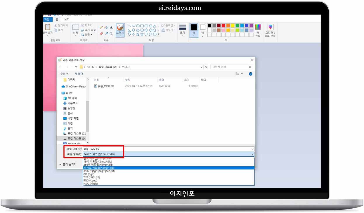
Task: Pick the red color swatch in 색 palette
Action: 223,25
